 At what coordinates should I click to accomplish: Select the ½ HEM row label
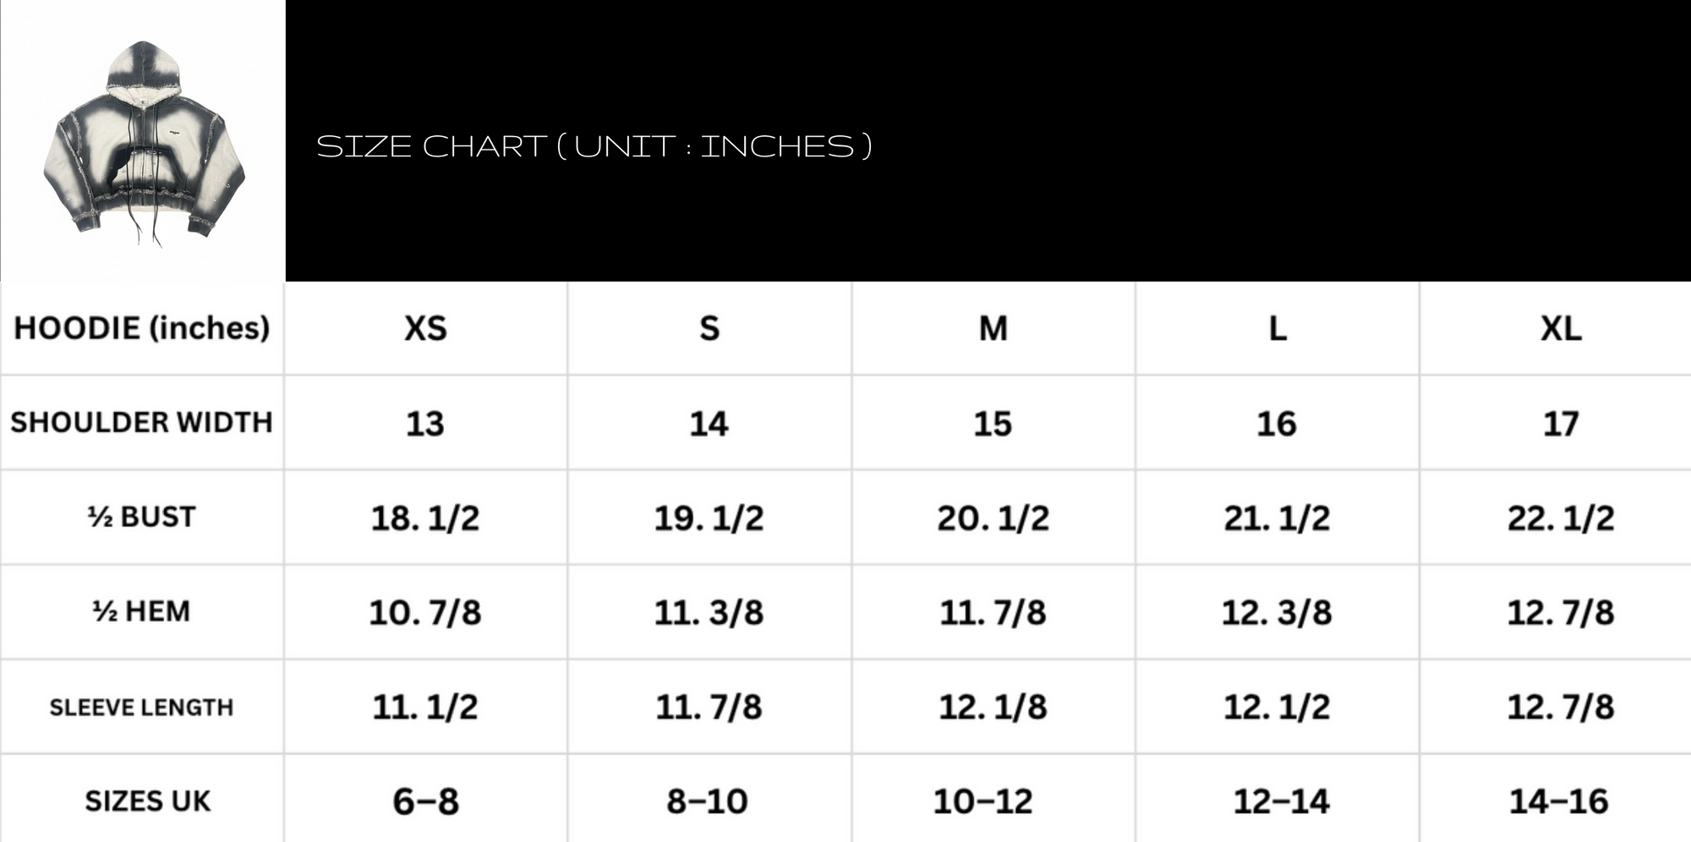[142, 611]
